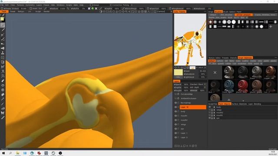Pick the solid white disc brush alpha
The image size is (278, 156).
point(234,22)
